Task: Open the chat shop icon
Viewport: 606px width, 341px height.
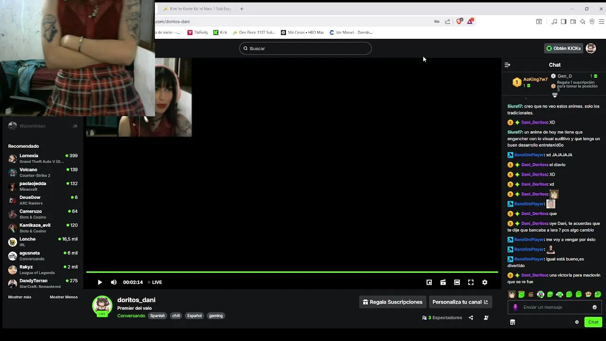Action: coord(512,322)
